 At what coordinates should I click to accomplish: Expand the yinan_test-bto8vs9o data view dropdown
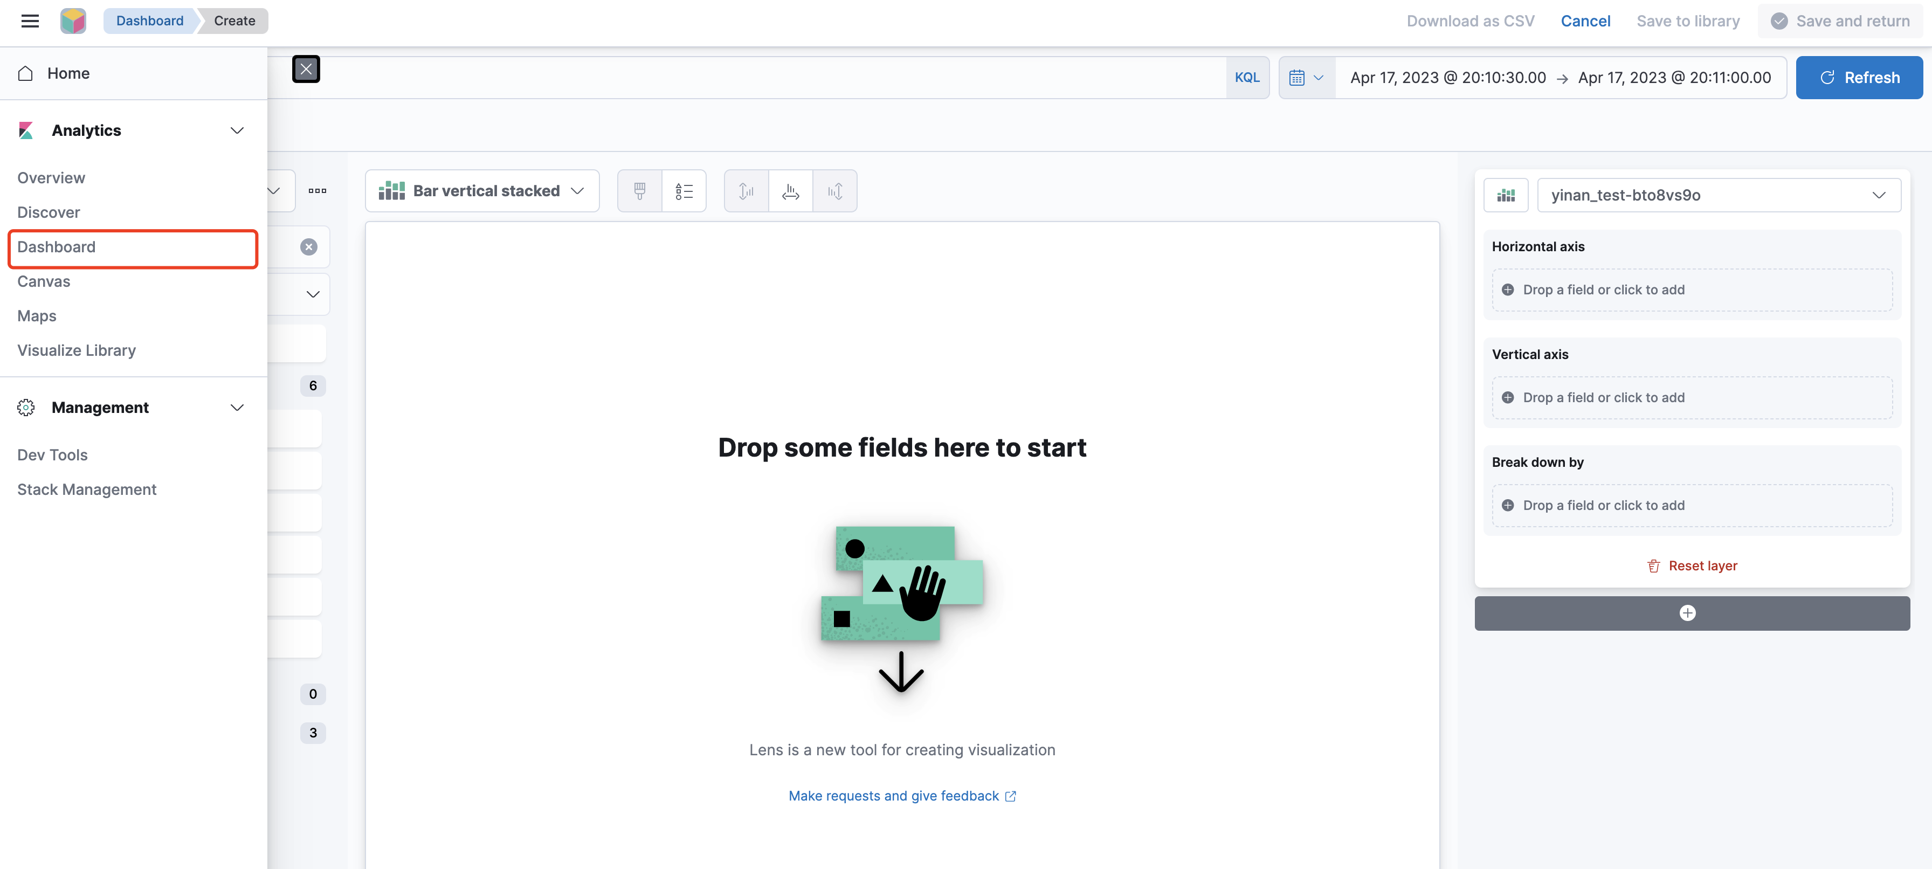pyautogui.click(x=1718, y=195)
